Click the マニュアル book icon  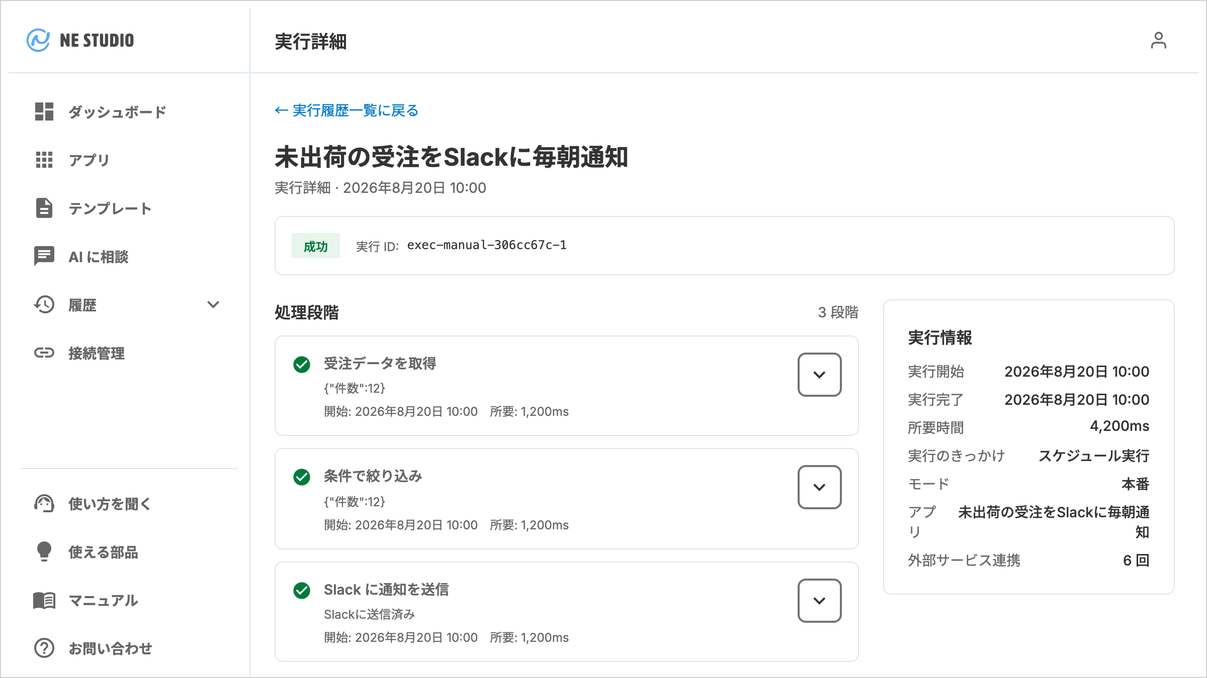coord(44,600)
